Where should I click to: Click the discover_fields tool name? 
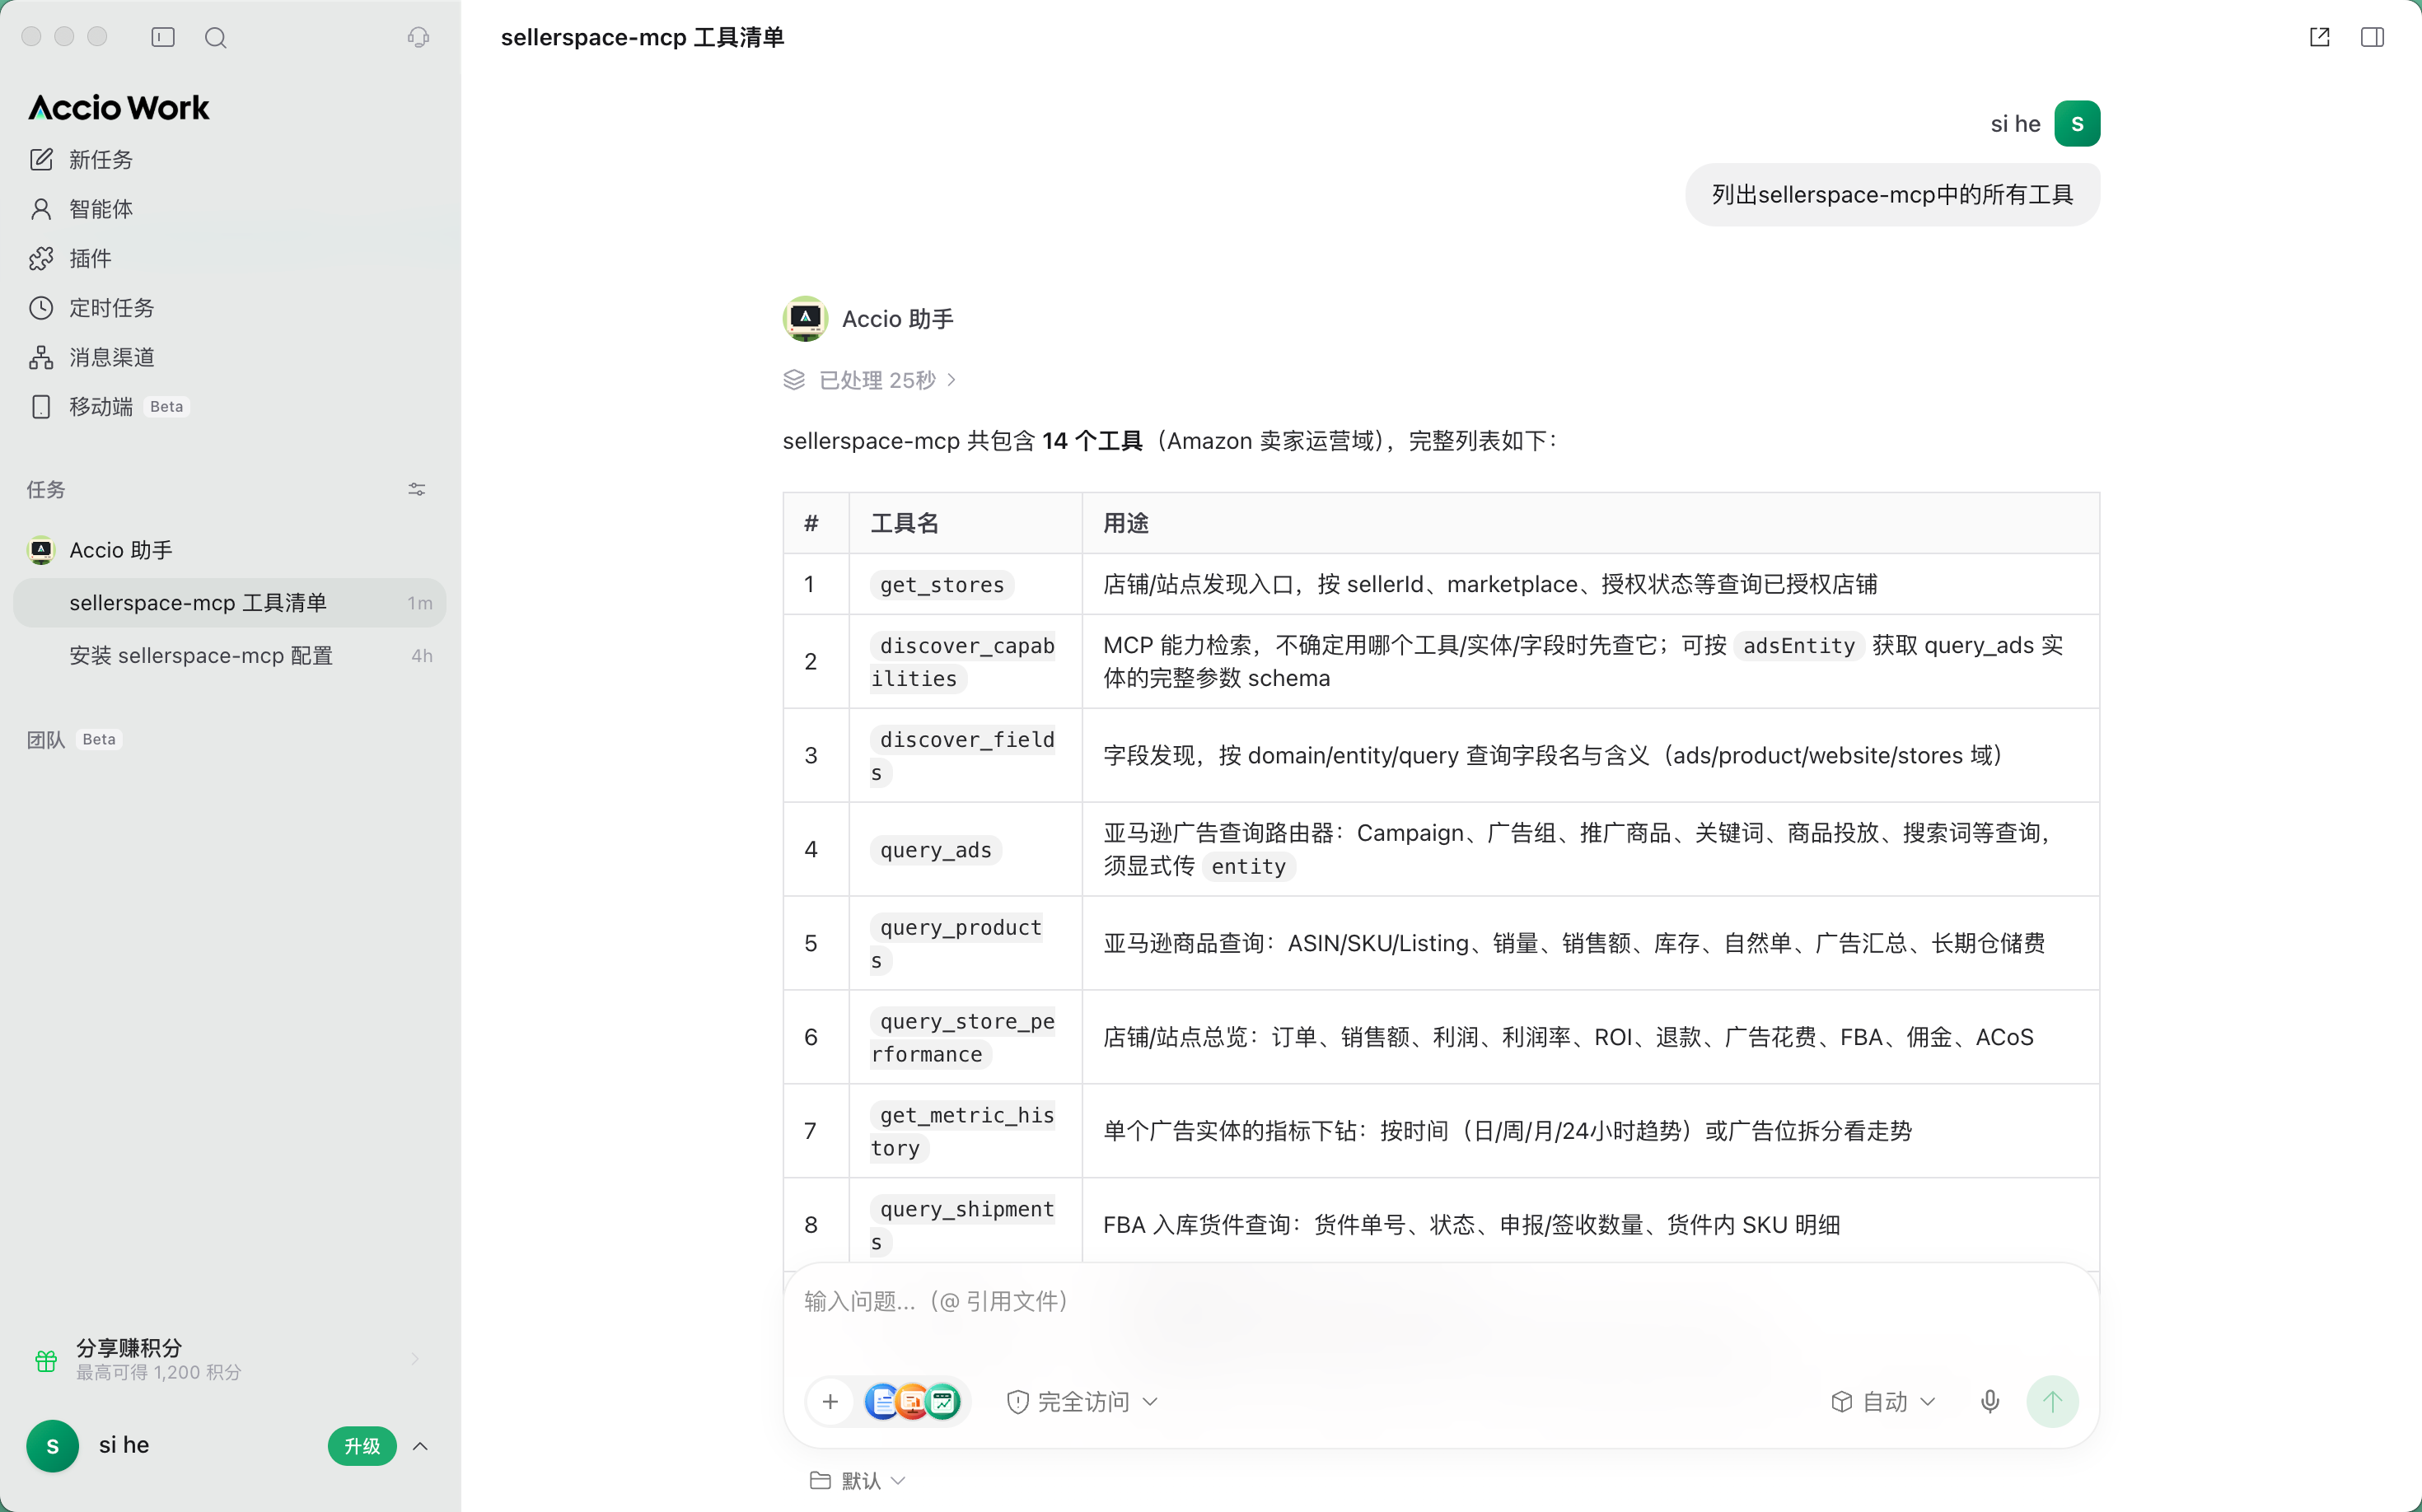[962, 756]
